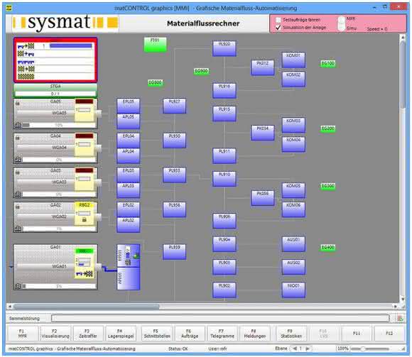Select the EPL05 block
The width and height of the screenshot is (412, 357).
pyautogui.click(x=129, y=106)
